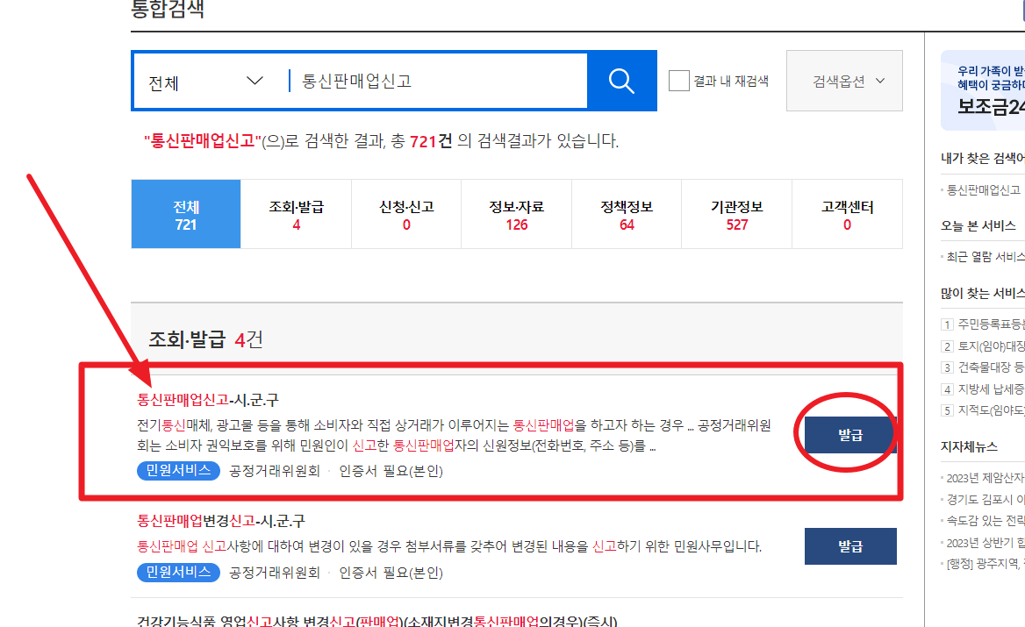View the 정보·자료 category results

point(516,213)
